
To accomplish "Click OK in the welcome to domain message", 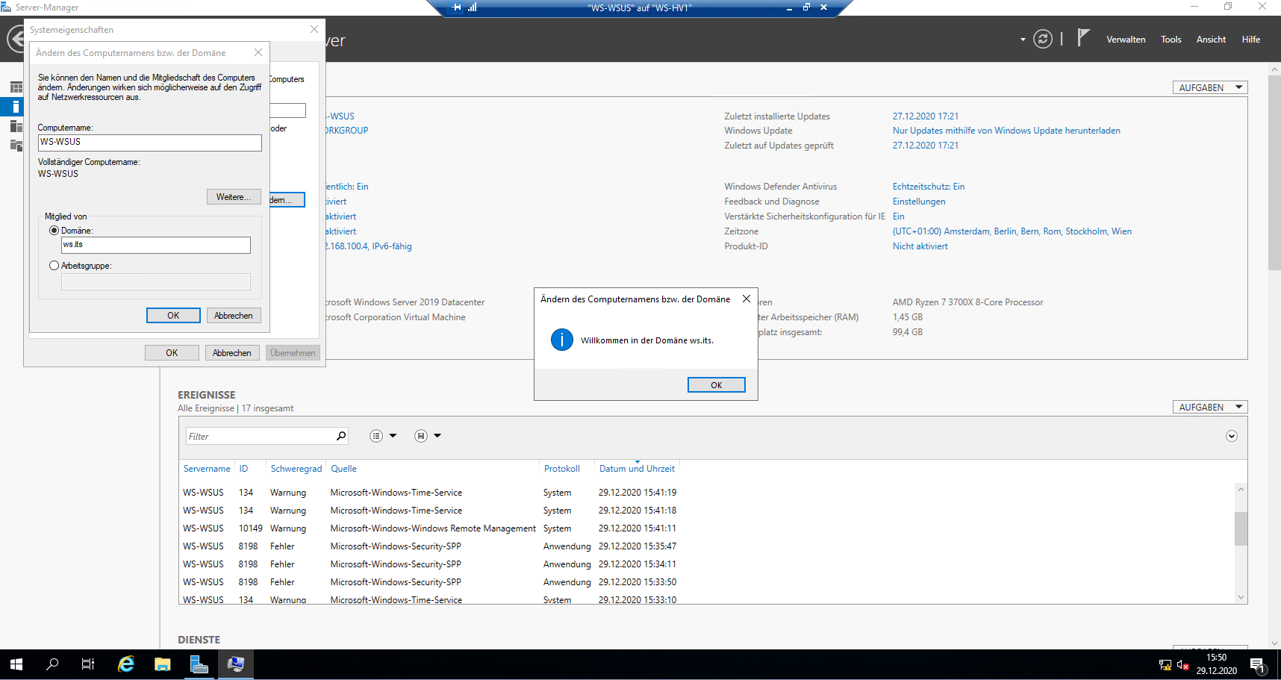I will pos(716,385).
